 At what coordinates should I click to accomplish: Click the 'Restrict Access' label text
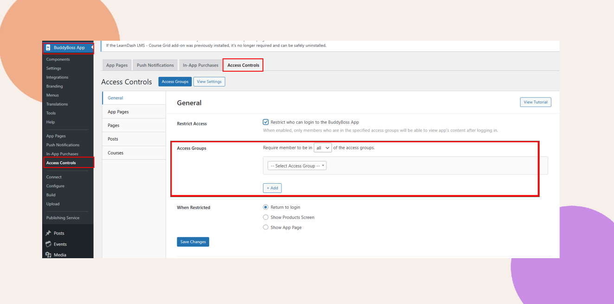point(192,124)
